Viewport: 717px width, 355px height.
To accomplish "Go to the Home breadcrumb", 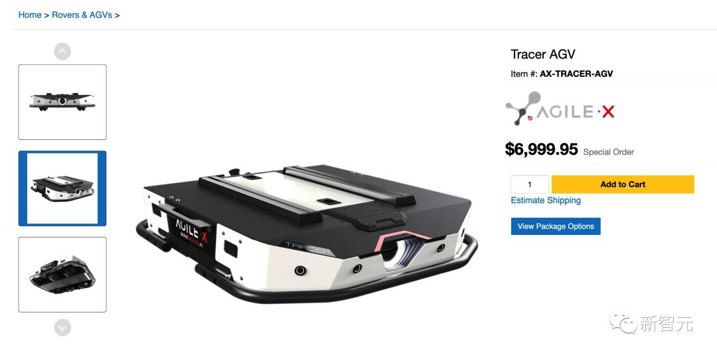I will tap(30, 15).
